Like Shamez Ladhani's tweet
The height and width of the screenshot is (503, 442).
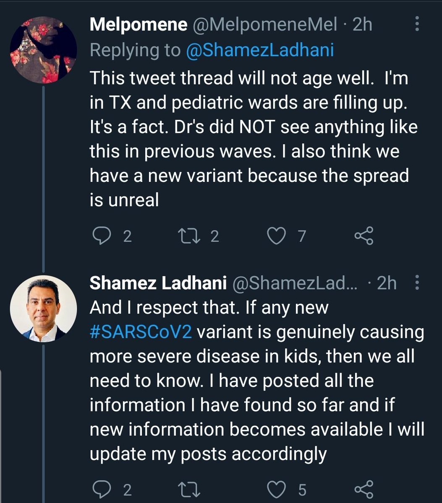(276, 489)
